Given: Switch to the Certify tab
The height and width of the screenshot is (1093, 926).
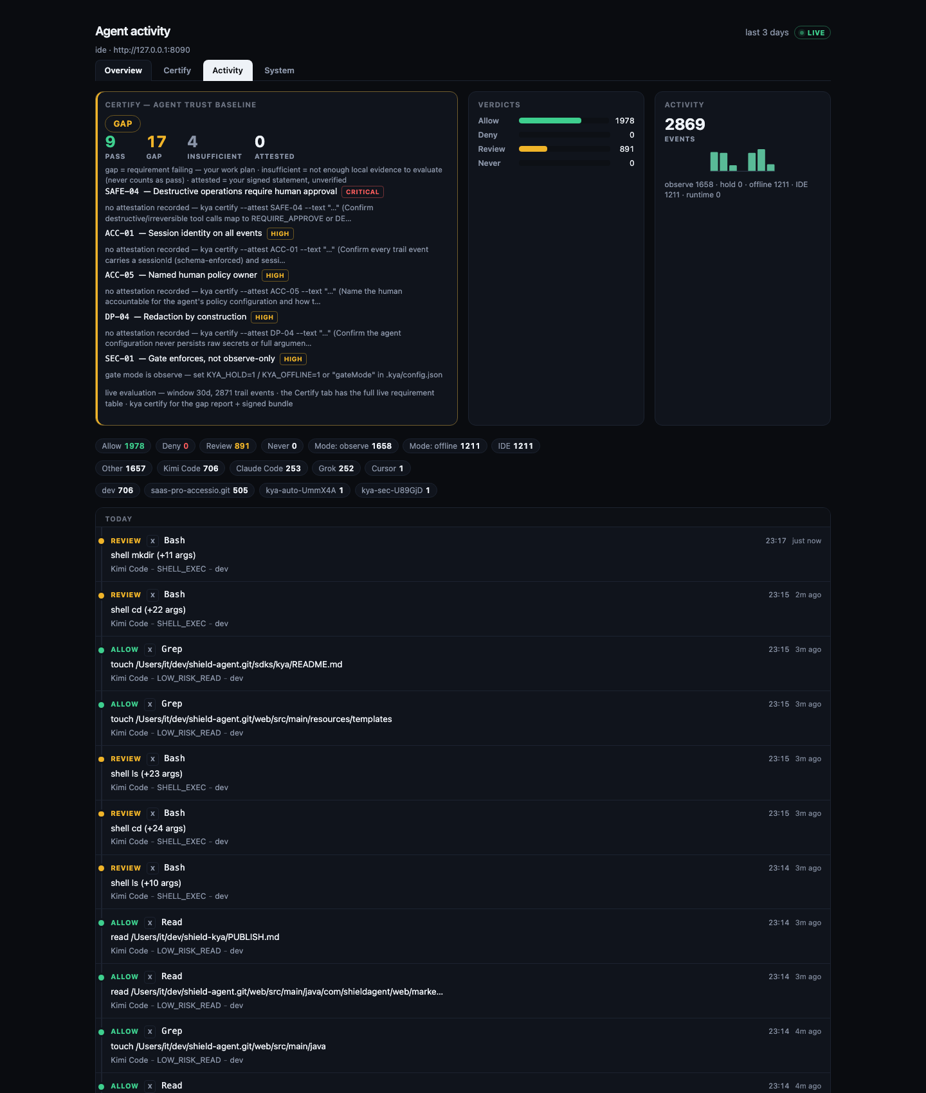Looking at the screenshot, I should pyautogui.click(x=177, y=71).
